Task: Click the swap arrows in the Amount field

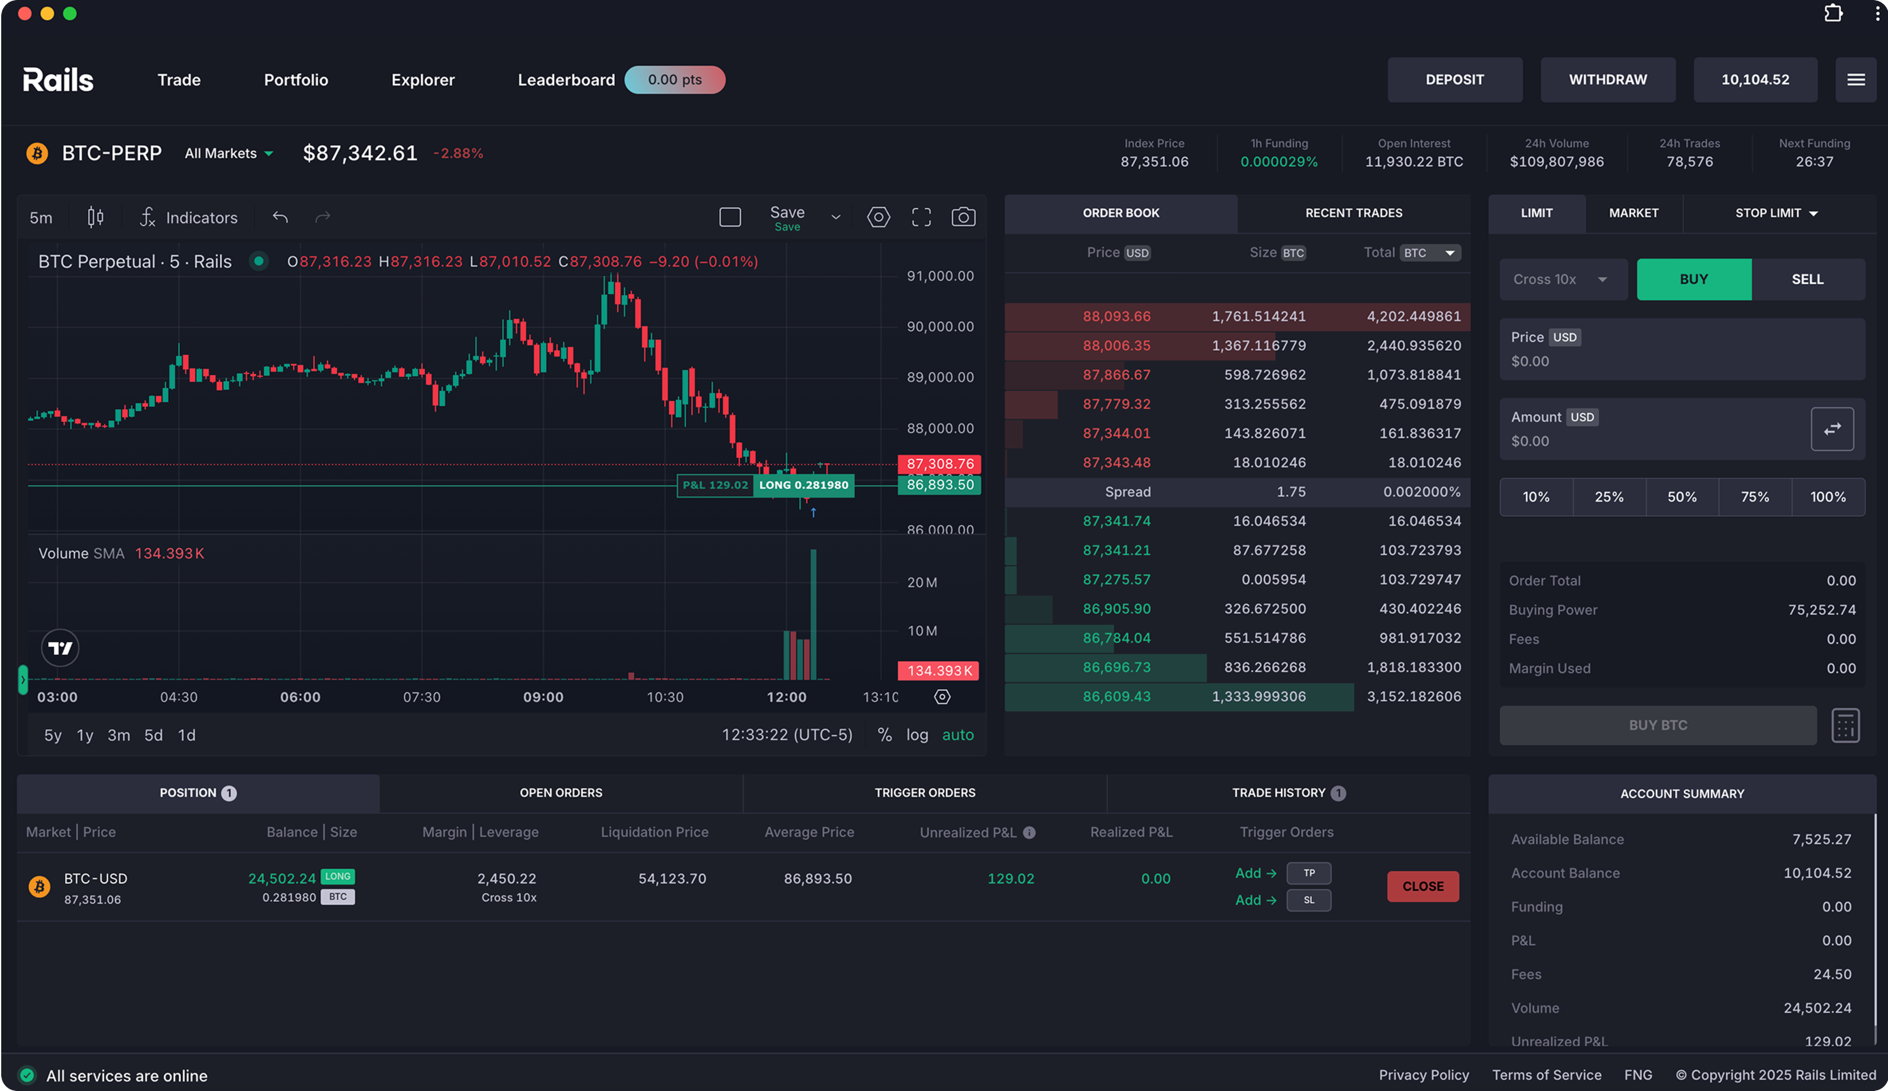Action: pyautogui.click(x=1833, y=429)
